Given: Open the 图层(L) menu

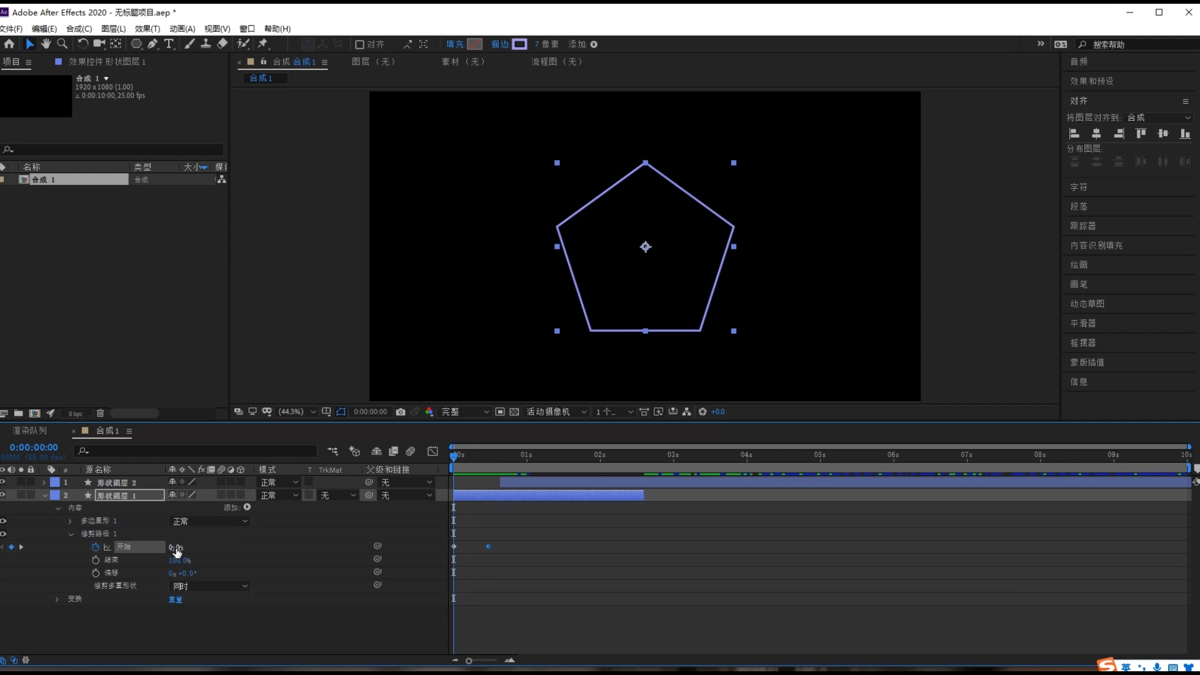Looking at the screenshot, I should [113, 29].
